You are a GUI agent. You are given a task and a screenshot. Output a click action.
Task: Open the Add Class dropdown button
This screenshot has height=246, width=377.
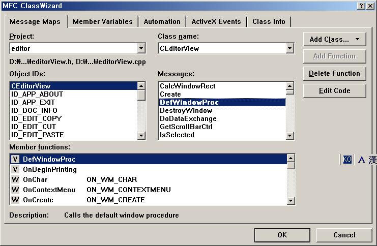click(334, 39)
